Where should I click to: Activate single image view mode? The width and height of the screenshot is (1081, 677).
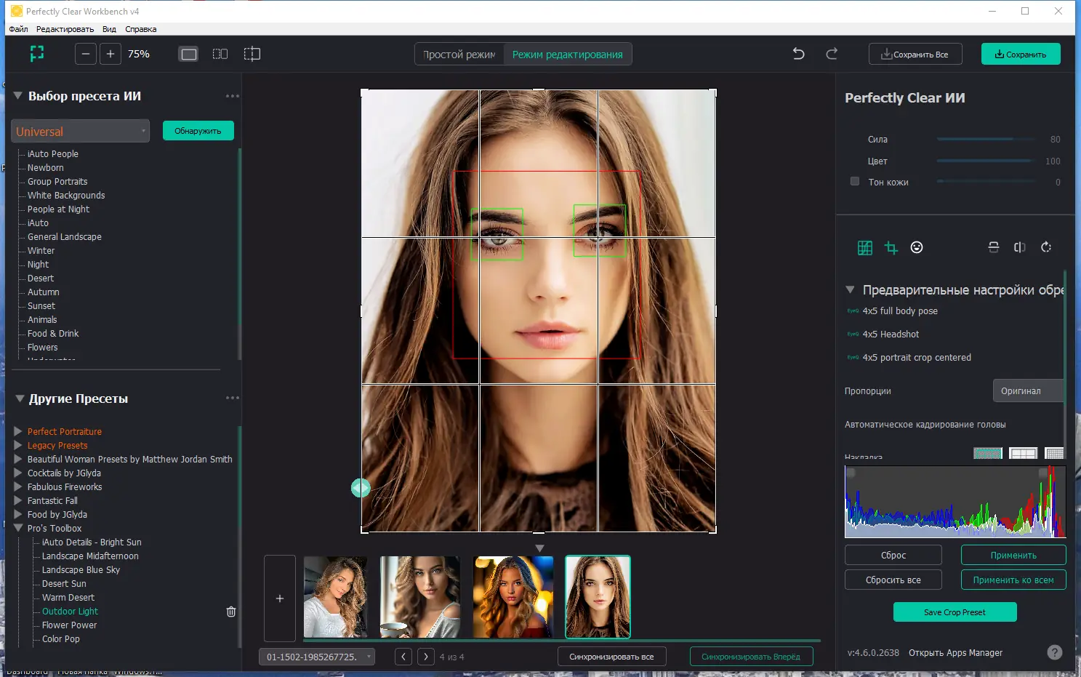point(188,53)
